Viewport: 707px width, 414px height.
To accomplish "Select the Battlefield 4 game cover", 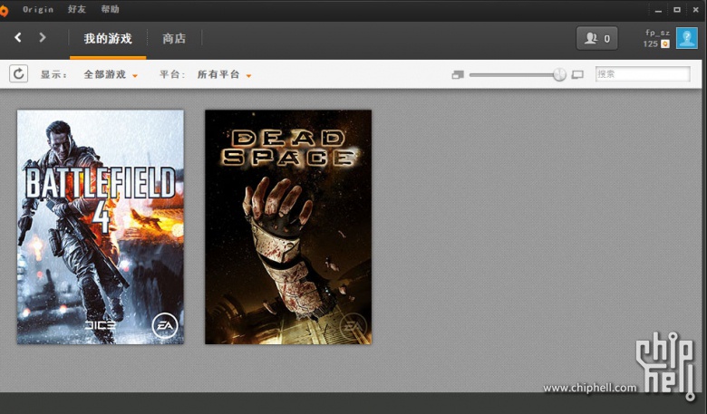I will pos(101,227).
